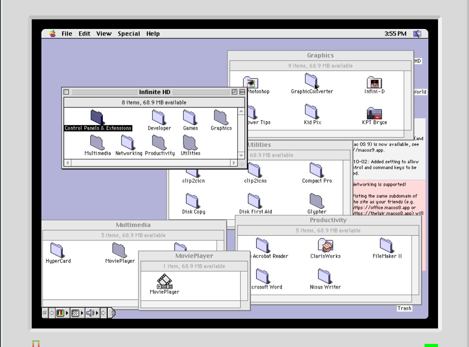
Task: Open the sound volume control strip module
Action: 92,313
